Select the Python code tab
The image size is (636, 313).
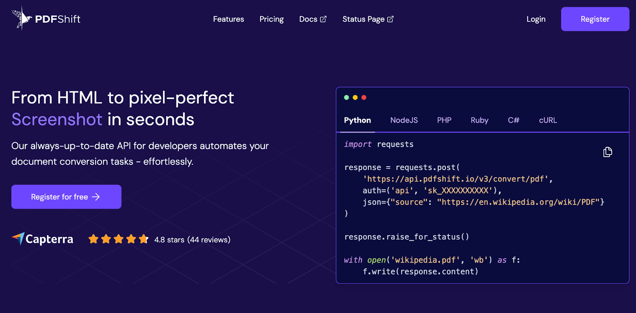357,120
